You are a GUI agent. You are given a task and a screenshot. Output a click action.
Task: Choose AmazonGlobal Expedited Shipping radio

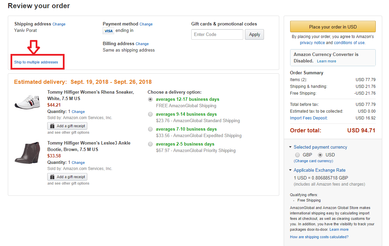(150, 129)
